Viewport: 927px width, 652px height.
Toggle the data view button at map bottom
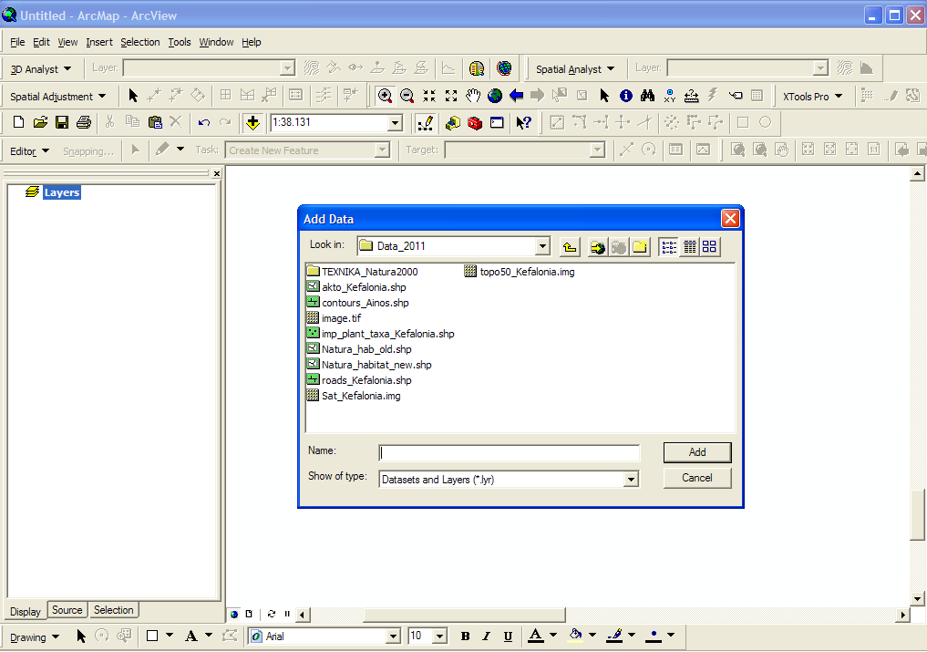click(x=234, y=614)
